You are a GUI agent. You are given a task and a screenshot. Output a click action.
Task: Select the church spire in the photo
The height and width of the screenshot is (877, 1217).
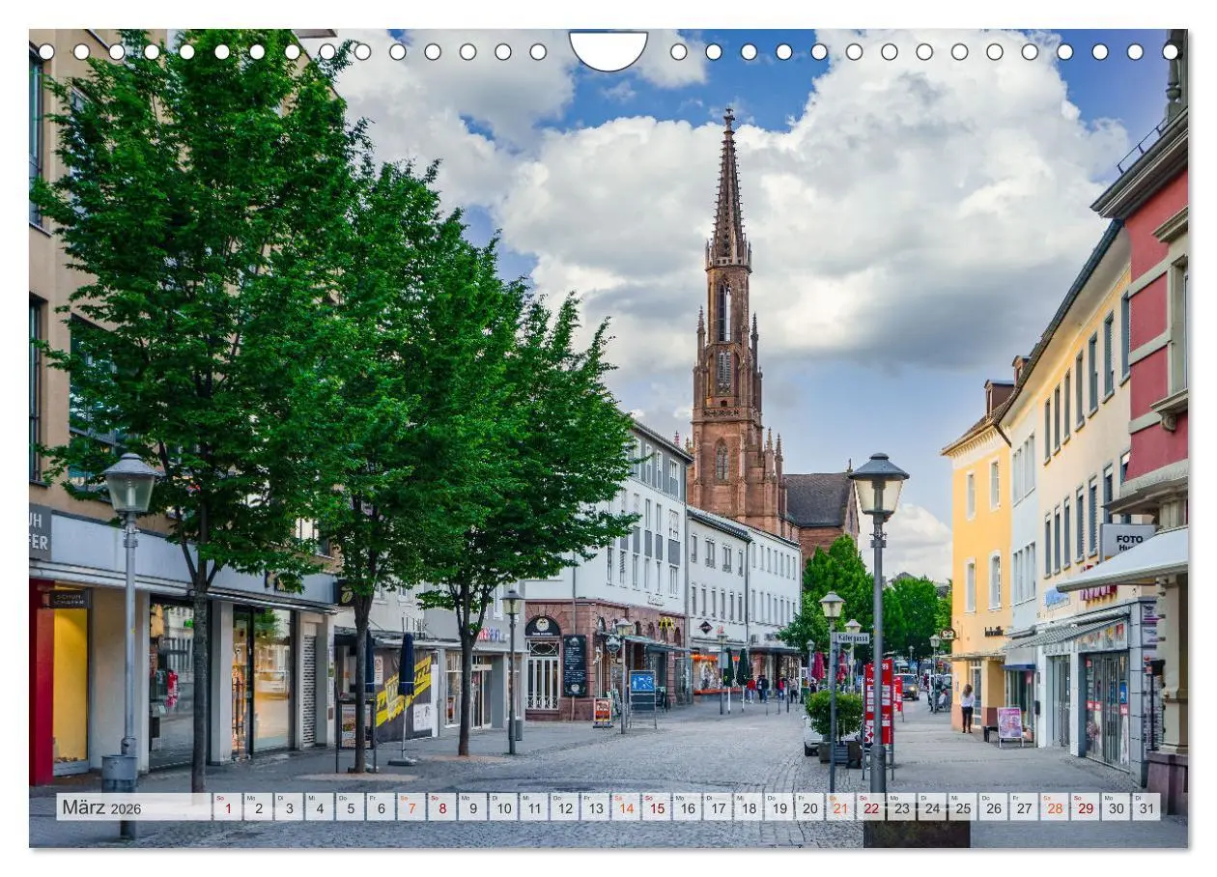pyautogui.click(x=722, y=270)
